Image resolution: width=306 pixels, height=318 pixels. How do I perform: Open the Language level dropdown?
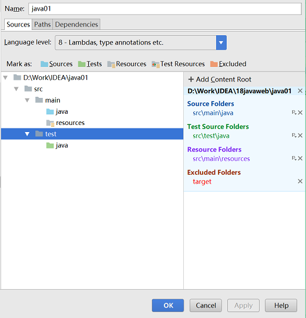pyautogui.click(x=221, y=43)
